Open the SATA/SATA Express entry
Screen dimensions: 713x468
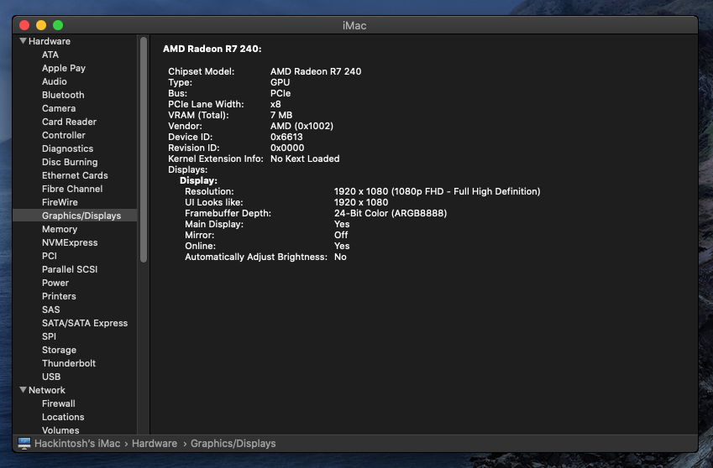pos(85,323)
